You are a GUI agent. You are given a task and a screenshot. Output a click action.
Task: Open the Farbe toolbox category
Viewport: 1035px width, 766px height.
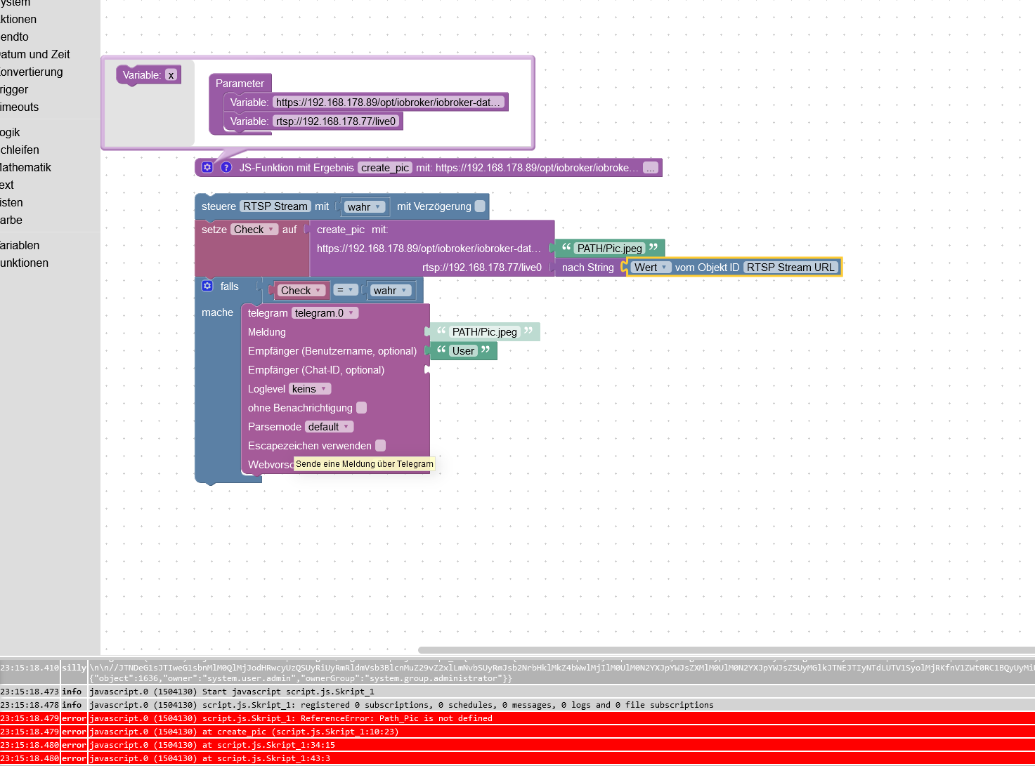[11, 220]
